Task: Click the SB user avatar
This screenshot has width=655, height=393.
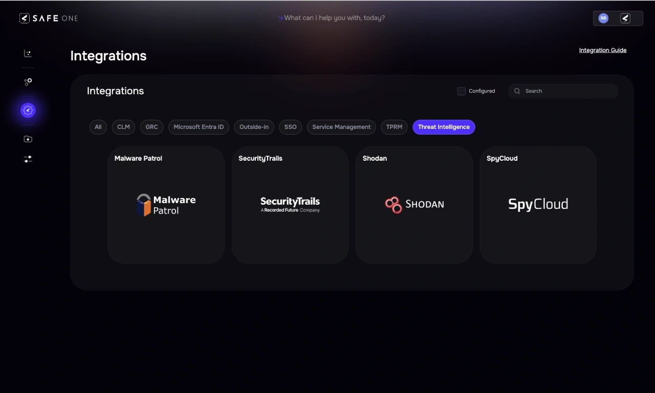Action: (603, 18)
